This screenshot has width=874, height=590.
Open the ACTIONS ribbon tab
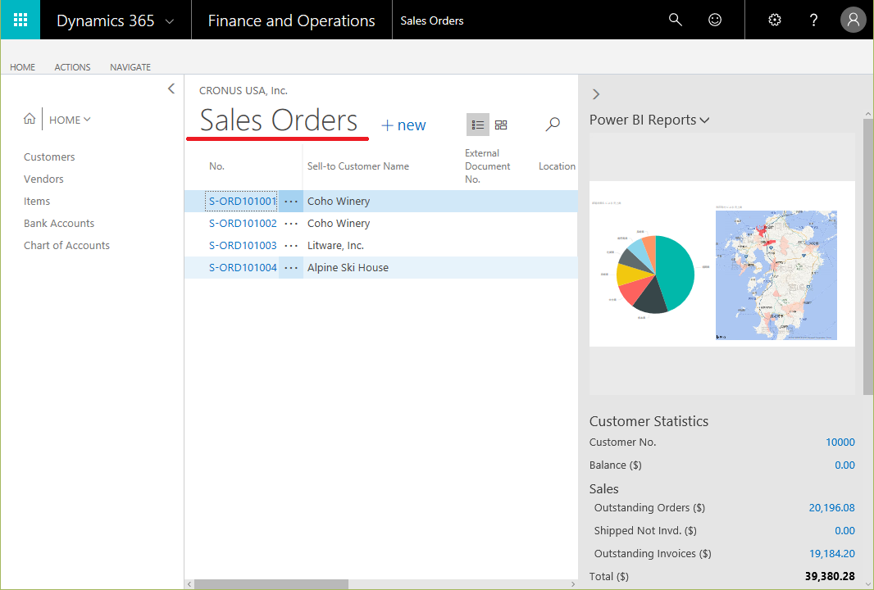tap(72, 67)
